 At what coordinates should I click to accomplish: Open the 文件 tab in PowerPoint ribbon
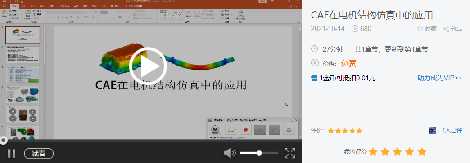click(5, 6)
